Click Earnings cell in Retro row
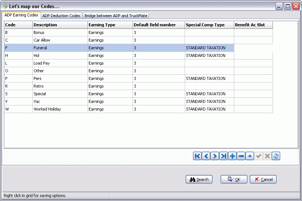This screenshot has width=302, height=201. coord(110,86)
